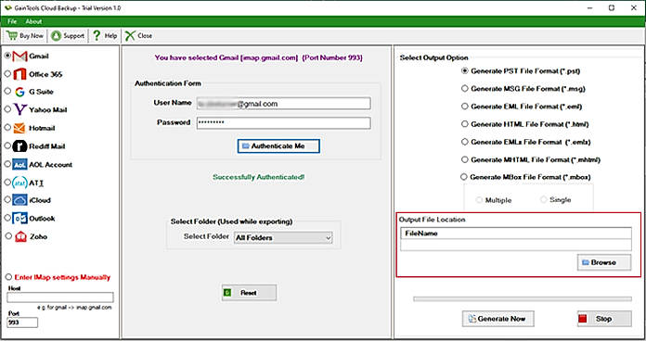Click the Office 365 logo
646x341 pixels.
pyautogui.click(x=19, y=74)
